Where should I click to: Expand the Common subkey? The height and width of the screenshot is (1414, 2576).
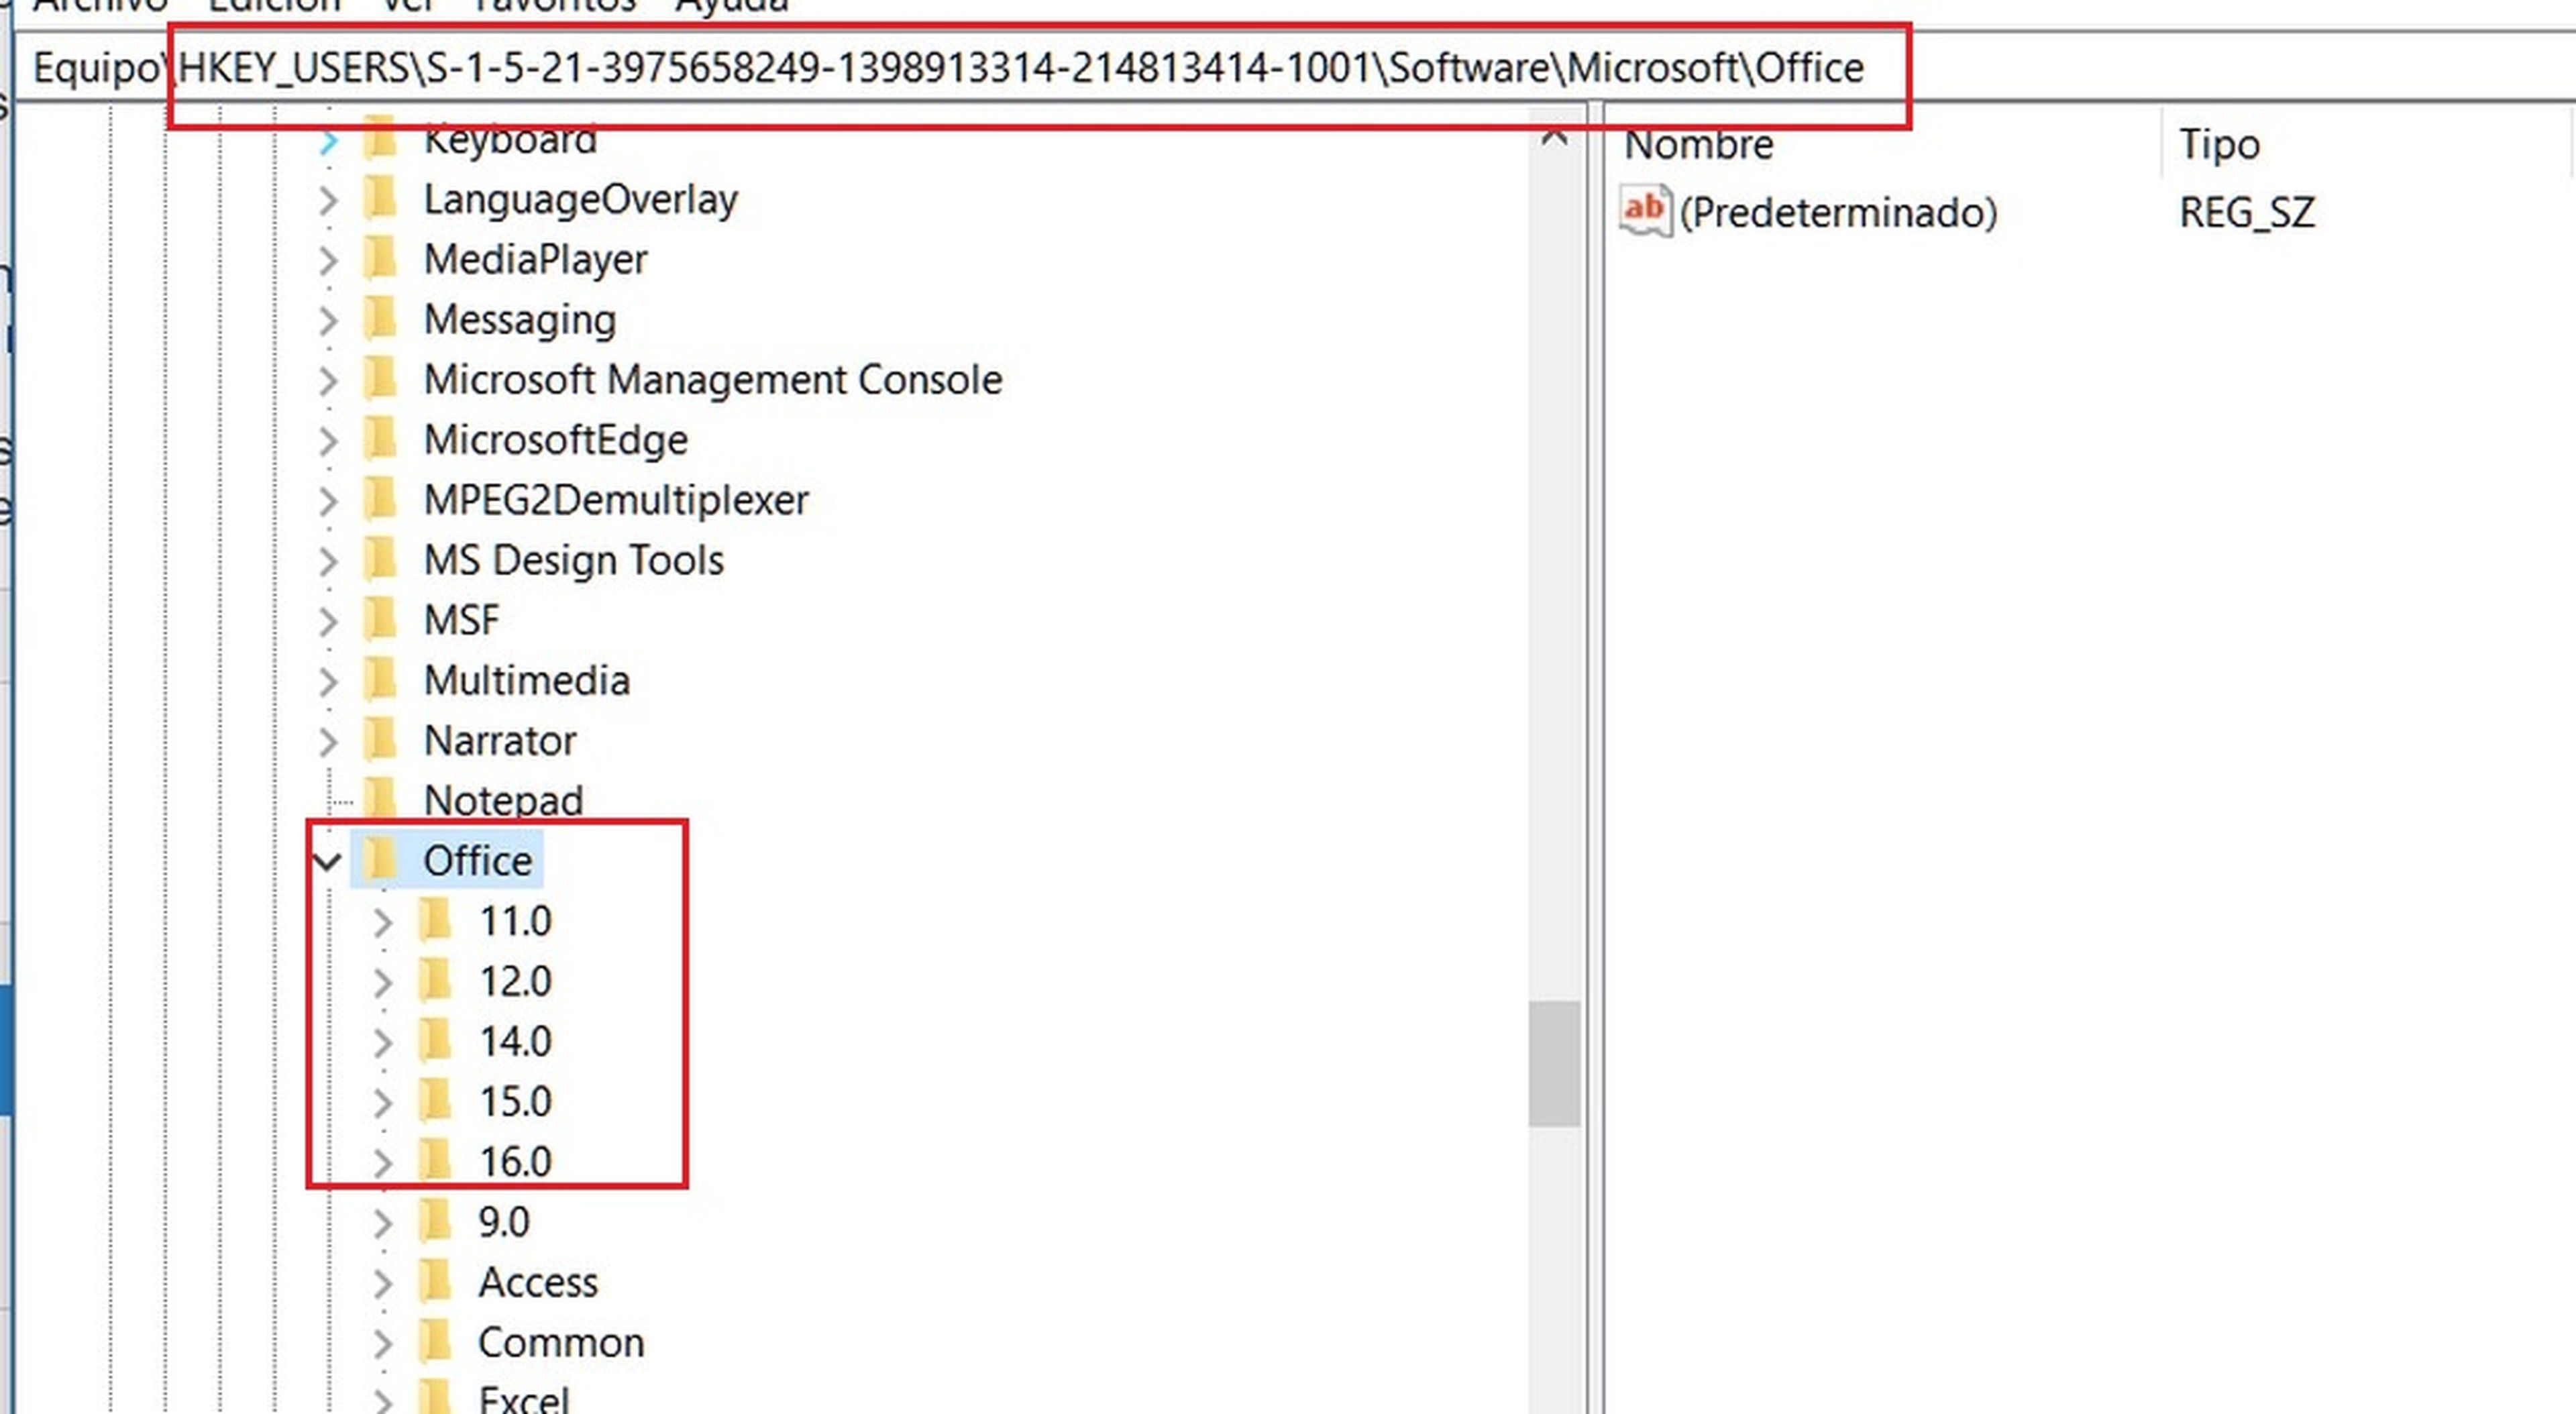tap(383, 1343)
